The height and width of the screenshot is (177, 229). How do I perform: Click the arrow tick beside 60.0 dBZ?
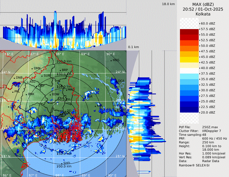(x=200, y=24)
